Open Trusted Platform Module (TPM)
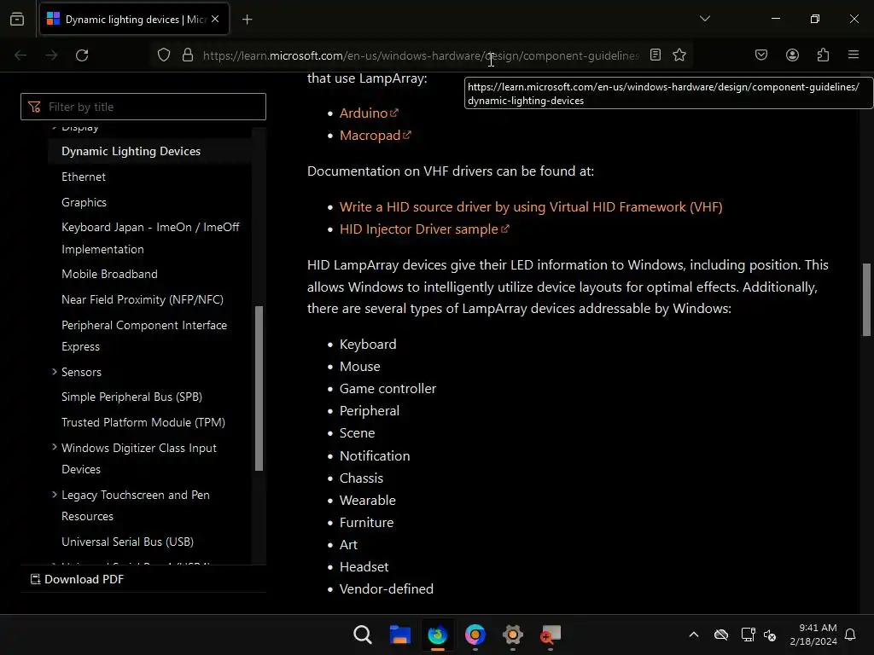 143,423
